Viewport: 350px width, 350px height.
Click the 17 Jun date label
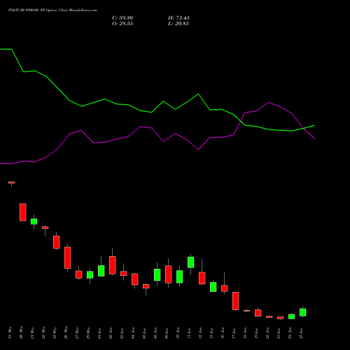tap(234, 333)
